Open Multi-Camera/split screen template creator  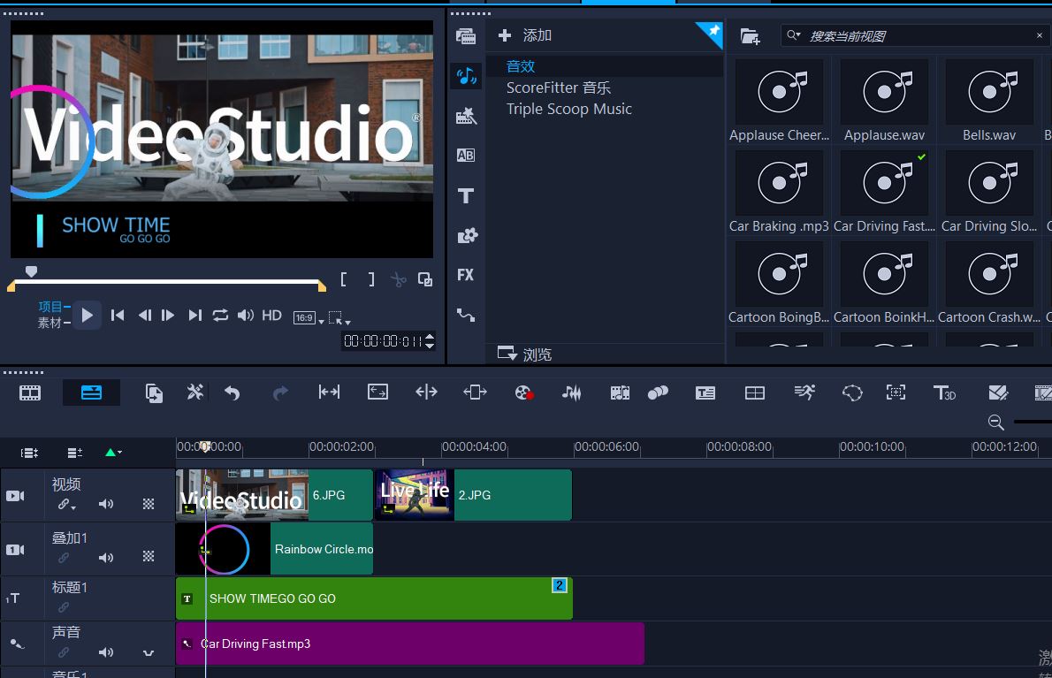click(x=755, y=393)
